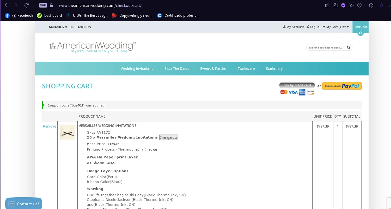Open Certificado profesio... bookmark
This screenshot has width=391, height=209.
pyautogui.click(x=178, y=15)
